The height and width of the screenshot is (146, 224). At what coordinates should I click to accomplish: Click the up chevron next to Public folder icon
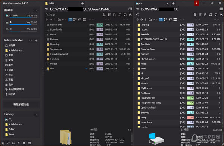pos(63,19)
